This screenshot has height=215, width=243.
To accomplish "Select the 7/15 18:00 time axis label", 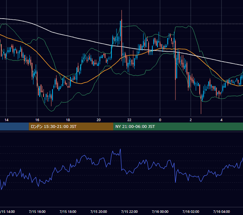I will 68,211.
